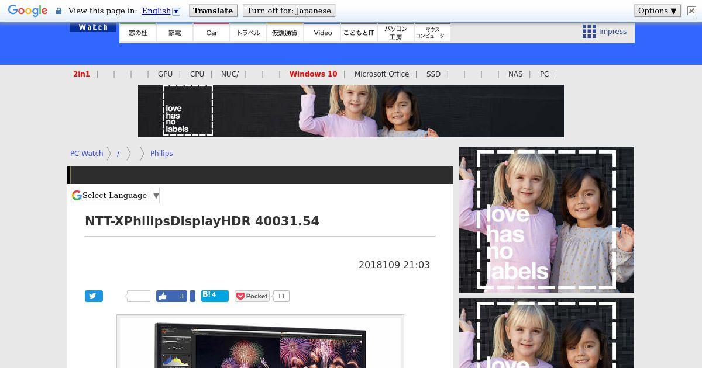Select the CPU topic link
This screenshot has height=368, width=702.
[x=197, y=74]
